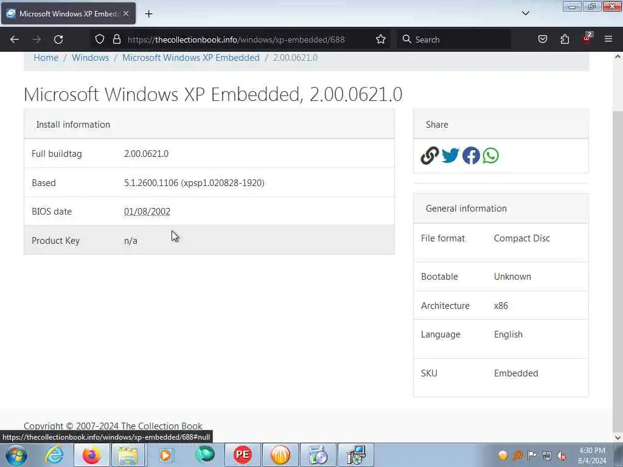Click the forward navigation arrow
The image size is (623, 467).
click(37, 40)
